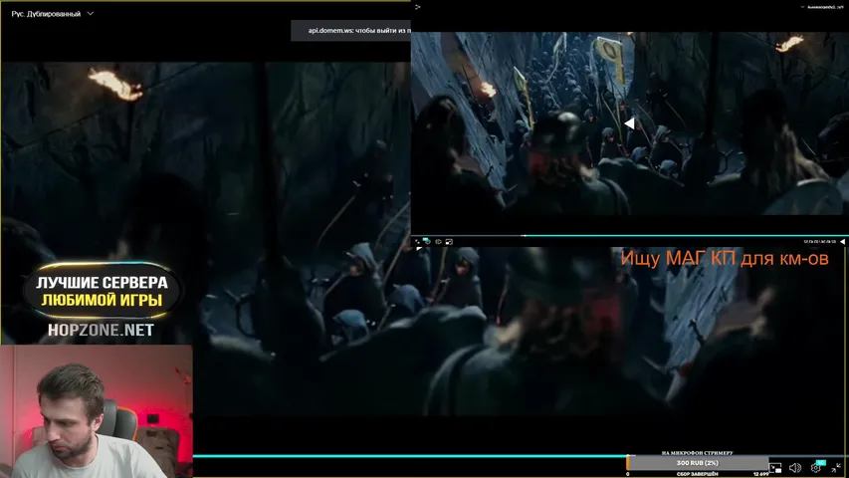Click mirrored player's picture-in-picture icon
Screen dimensions: 849x478
click(x=449, y=242)
